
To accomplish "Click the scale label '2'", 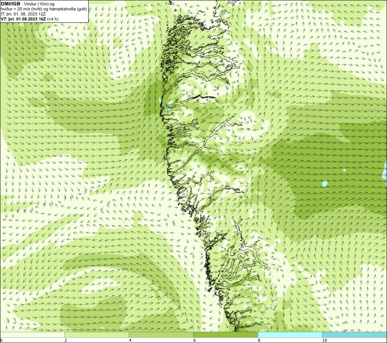I will click(x=66, y=341).
